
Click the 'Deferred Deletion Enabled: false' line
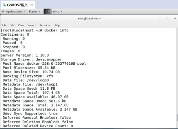(x=38, y=122)
